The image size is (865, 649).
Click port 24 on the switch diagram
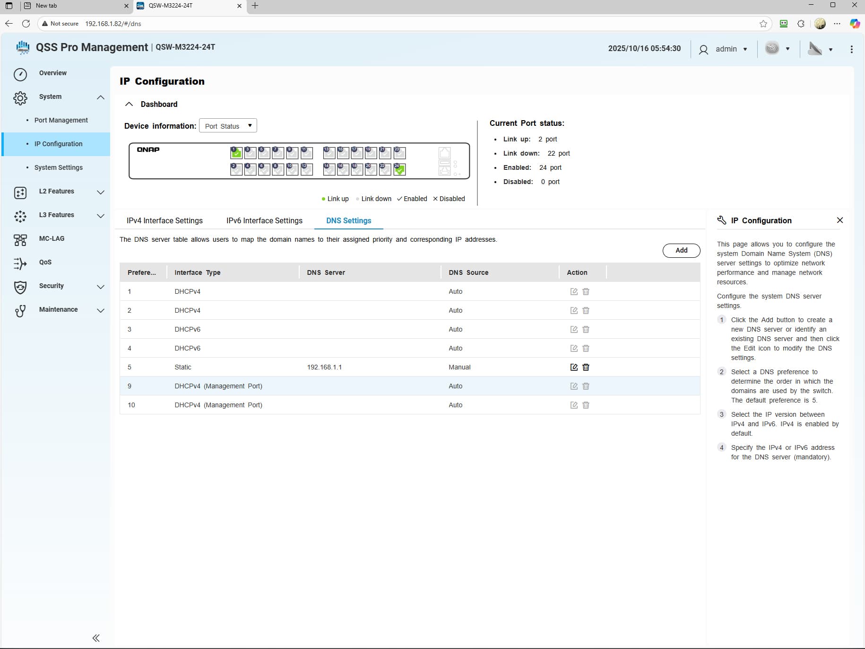[399, 169]
